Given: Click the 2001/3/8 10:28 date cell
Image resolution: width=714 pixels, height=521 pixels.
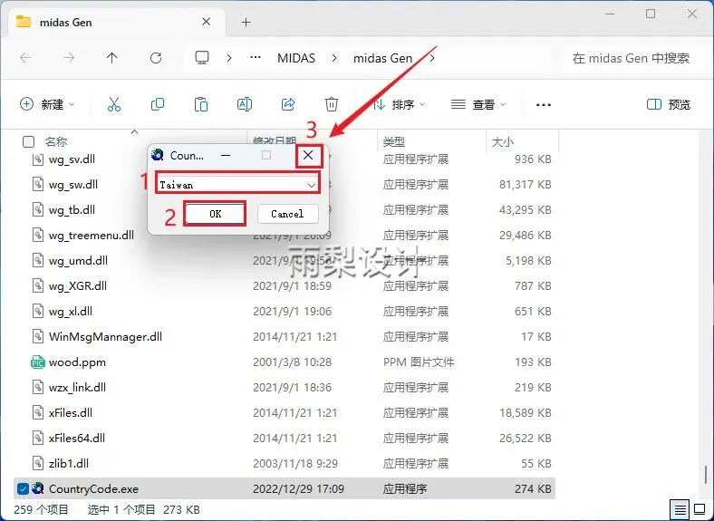Looking at the screenshot, I should [x=293, y=362].
